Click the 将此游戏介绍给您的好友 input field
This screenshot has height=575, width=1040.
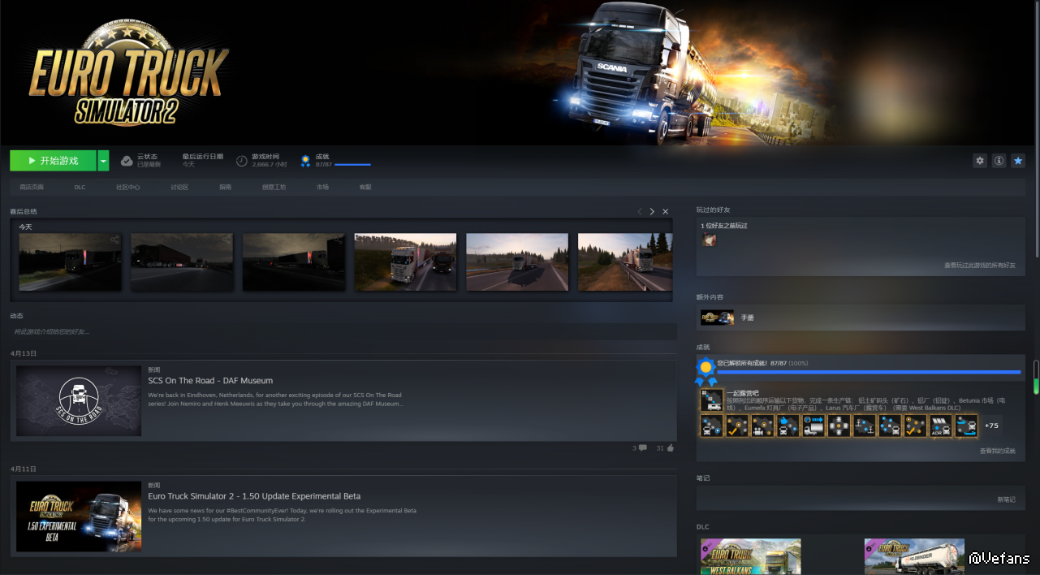[x=343, y=331]
